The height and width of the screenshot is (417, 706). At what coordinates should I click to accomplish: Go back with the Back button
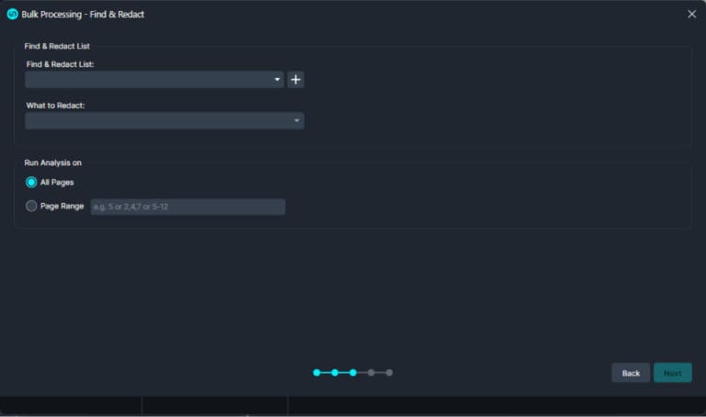pos(631,373)
